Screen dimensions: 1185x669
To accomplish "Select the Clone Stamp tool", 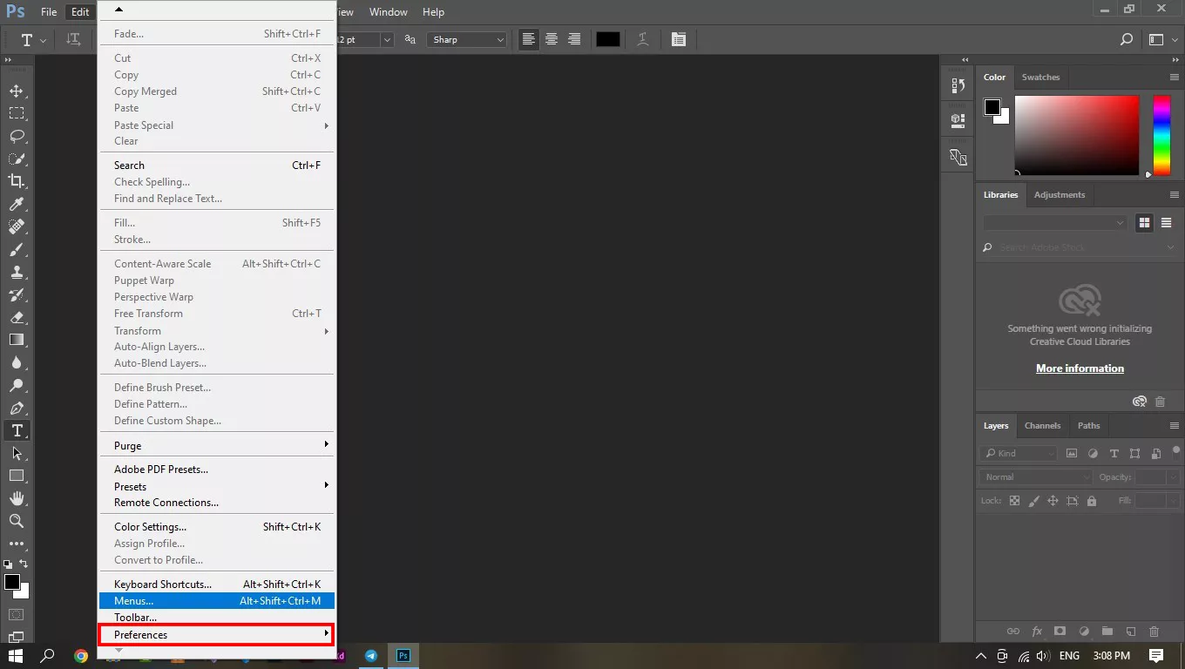I will tap(17, 272).
